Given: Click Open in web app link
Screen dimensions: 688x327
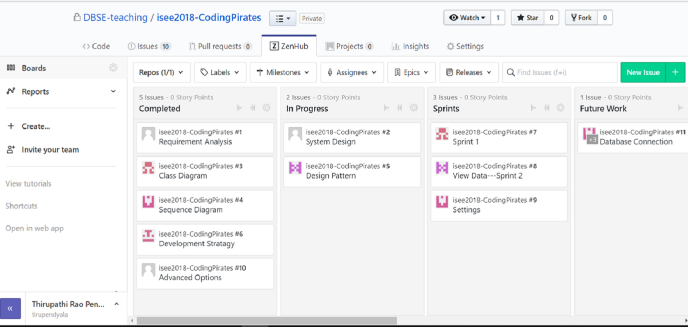Looking at the screenshot, I should click(x=35, y=228).
